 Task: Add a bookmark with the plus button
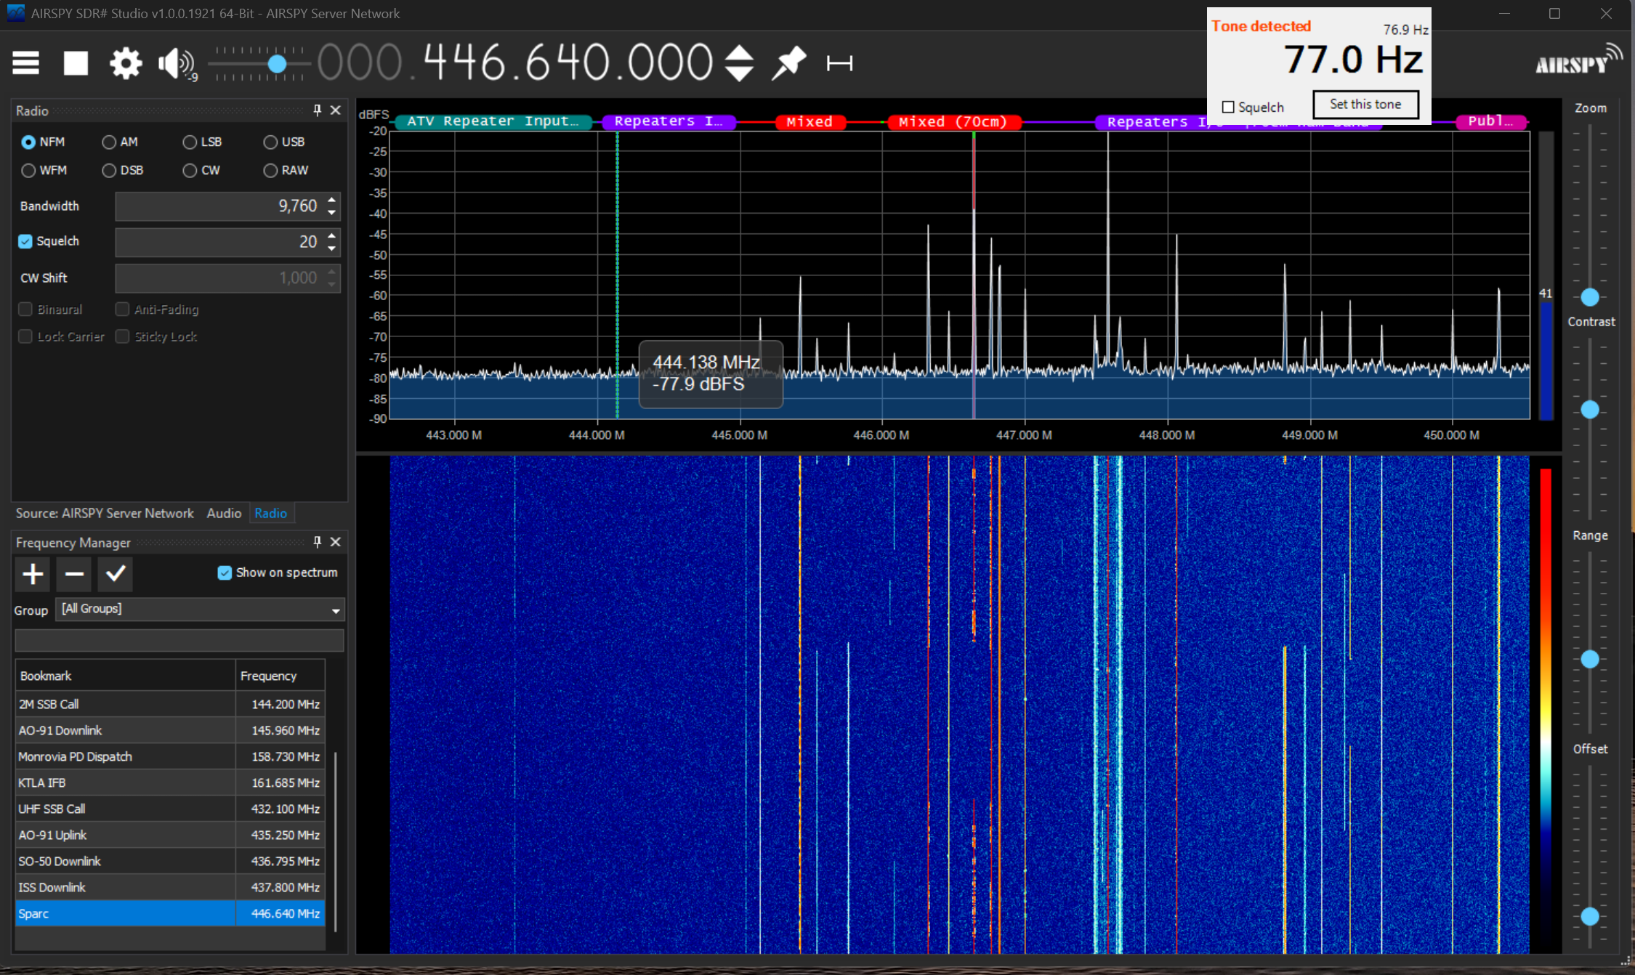point(33,574)
